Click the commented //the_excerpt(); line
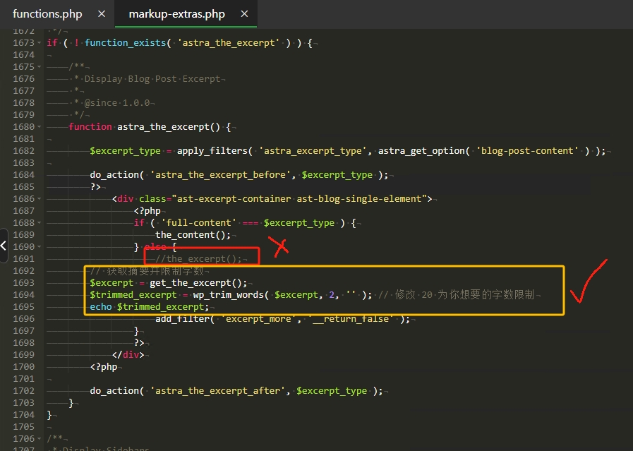Viewport: 633px width, 451px height. [x=198, y=259]
